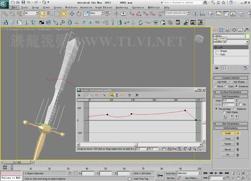
Task: Toggle the Fit deformation light bulb
Action: tap(238, 155)
